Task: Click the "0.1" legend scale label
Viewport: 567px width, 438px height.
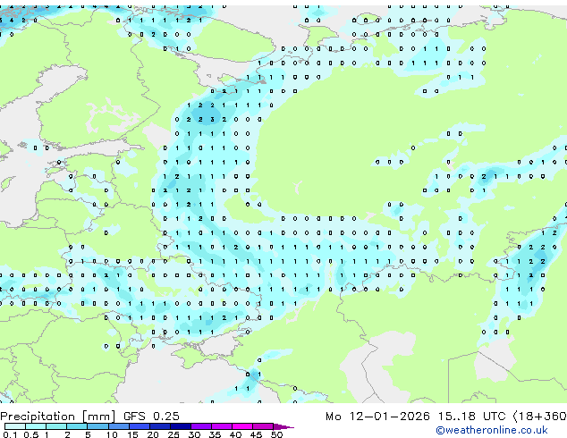Action: click(x=11, y=434)
